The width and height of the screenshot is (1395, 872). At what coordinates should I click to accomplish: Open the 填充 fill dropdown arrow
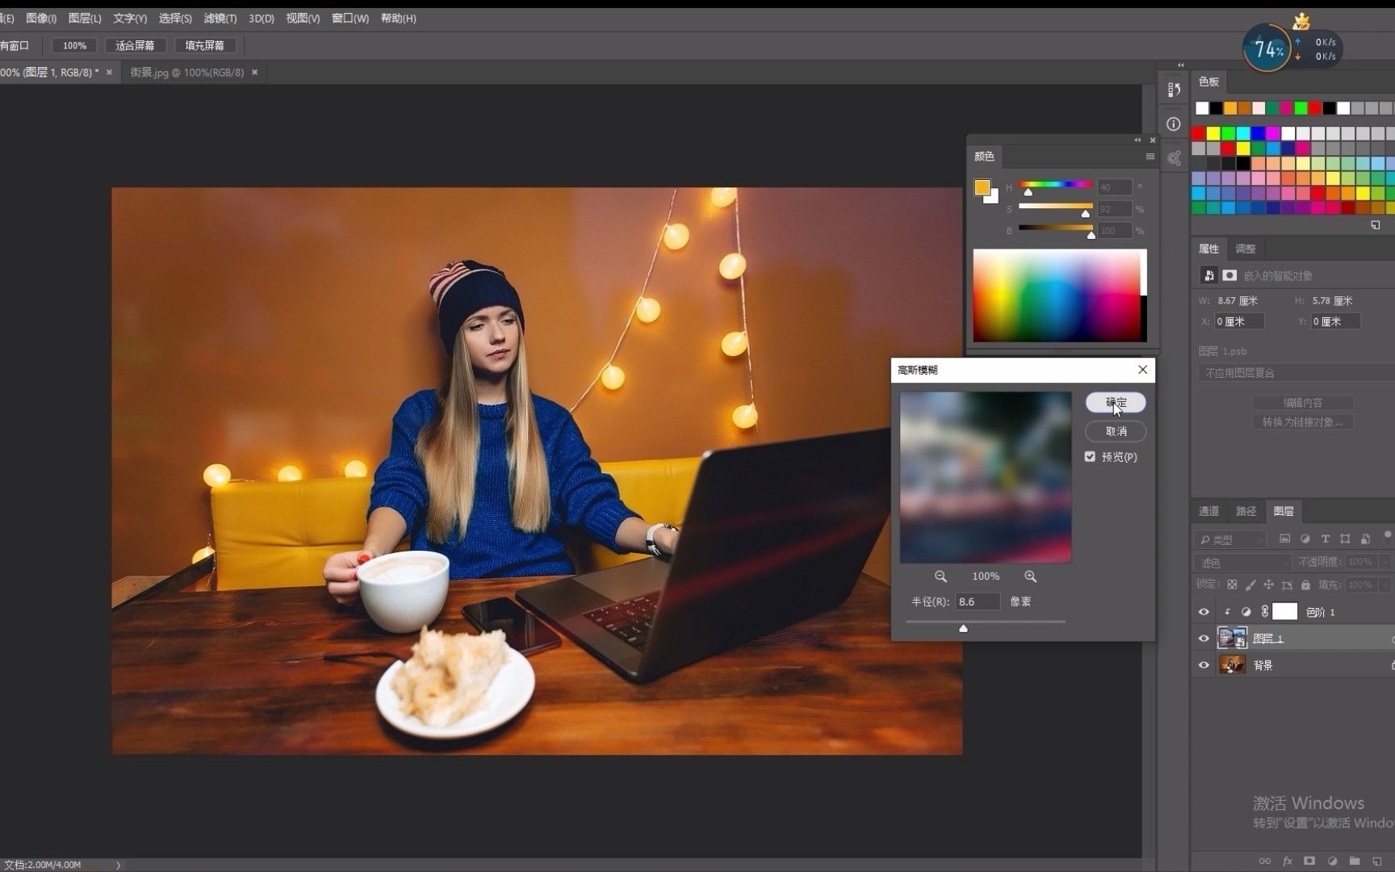coord(1385,585)
